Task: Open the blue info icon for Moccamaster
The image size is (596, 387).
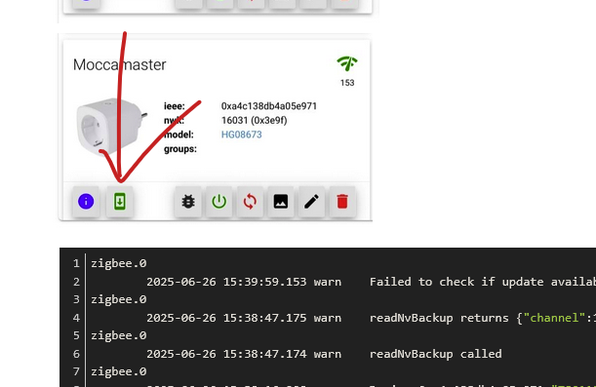Action: (86, 201)
